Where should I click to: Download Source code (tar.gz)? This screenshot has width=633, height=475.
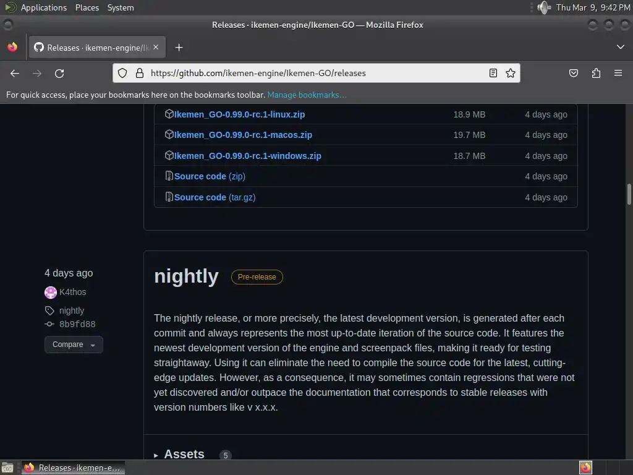[215, 197]
